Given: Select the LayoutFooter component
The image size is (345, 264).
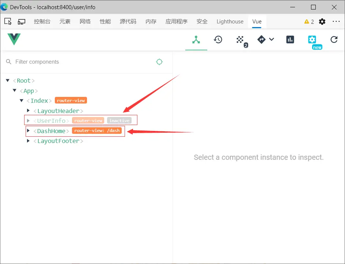Looking at the screenshot, I should [x=58, y=141].
